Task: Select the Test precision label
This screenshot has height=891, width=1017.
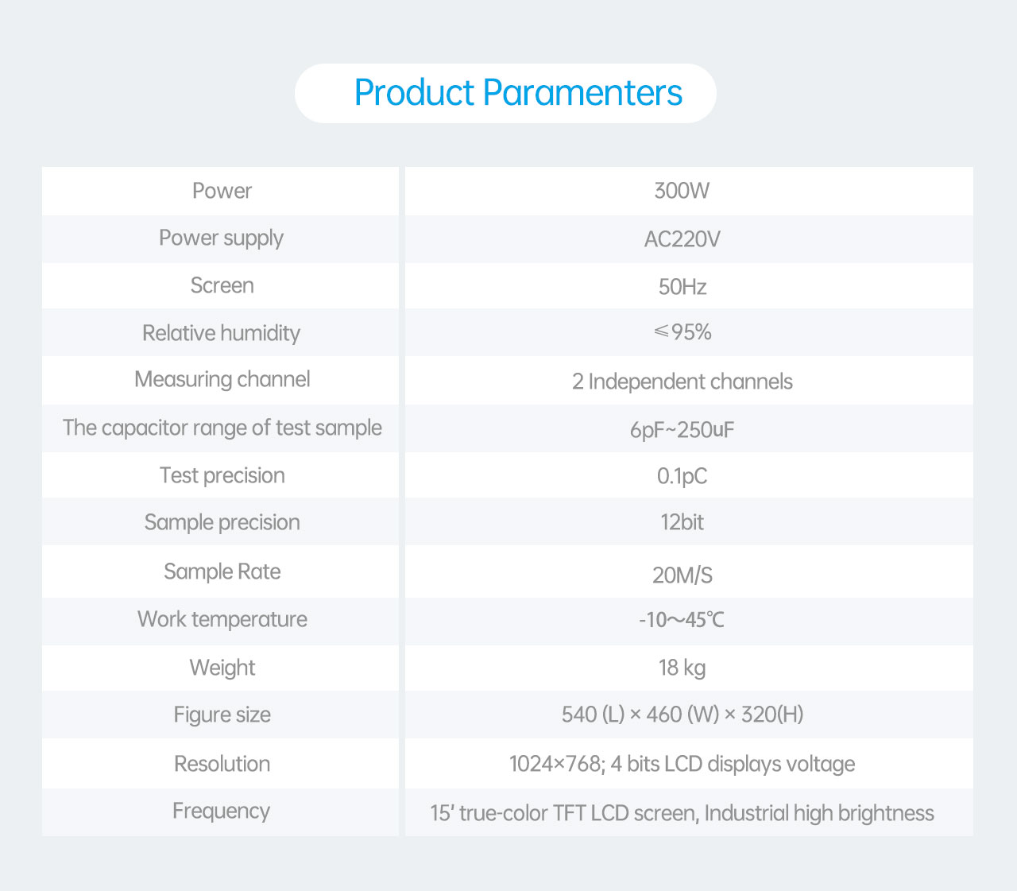Action: 222,475
